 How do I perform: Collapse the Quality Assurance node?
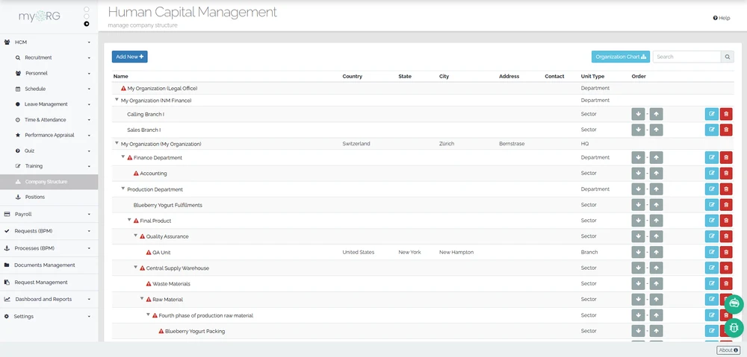click(135, 236)
